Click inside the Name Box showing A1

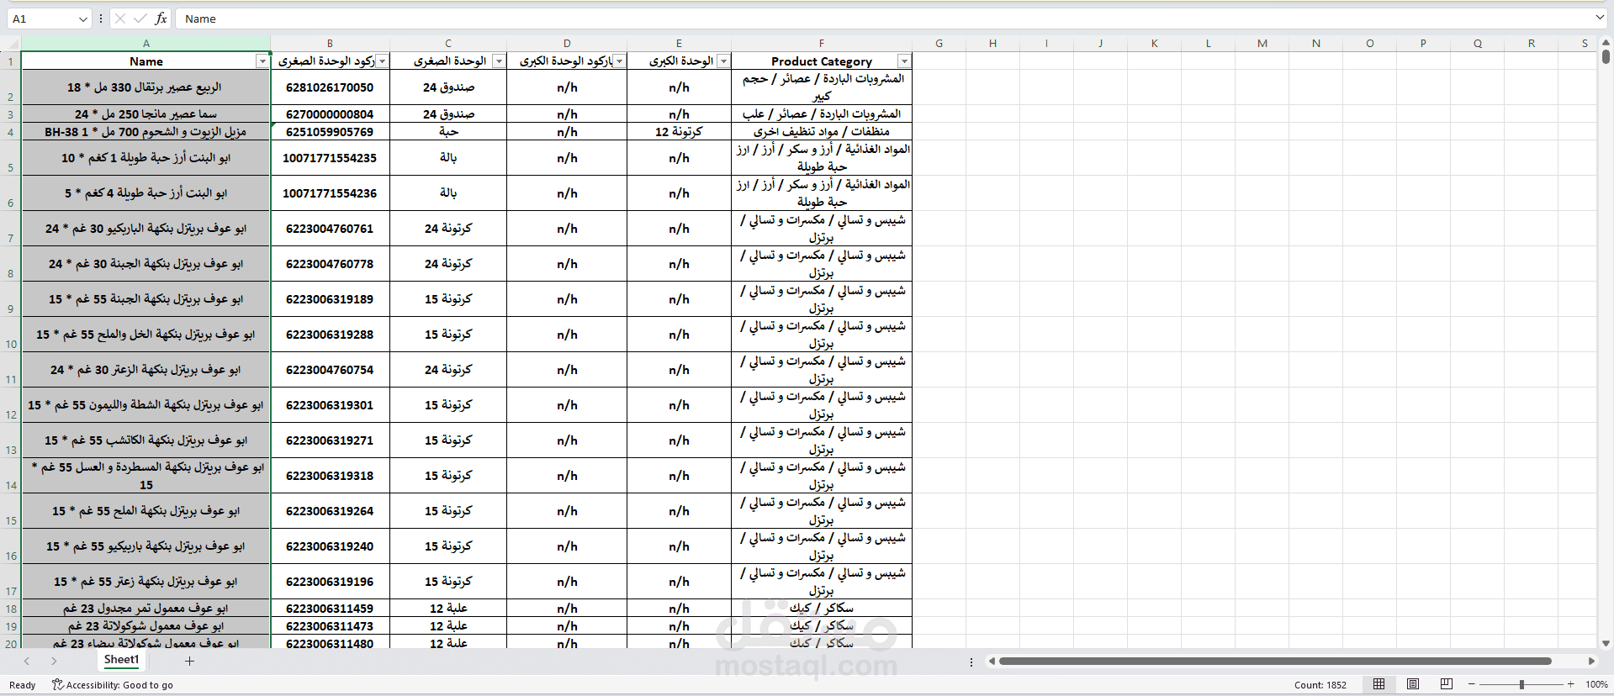pyautogui.click(x=42, y=18)
